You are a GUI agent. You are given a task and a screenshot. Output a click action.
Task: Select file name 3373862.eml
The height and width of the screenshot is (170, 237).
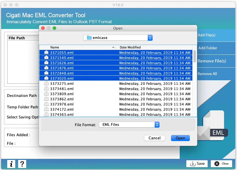click(x=62, y=99)
